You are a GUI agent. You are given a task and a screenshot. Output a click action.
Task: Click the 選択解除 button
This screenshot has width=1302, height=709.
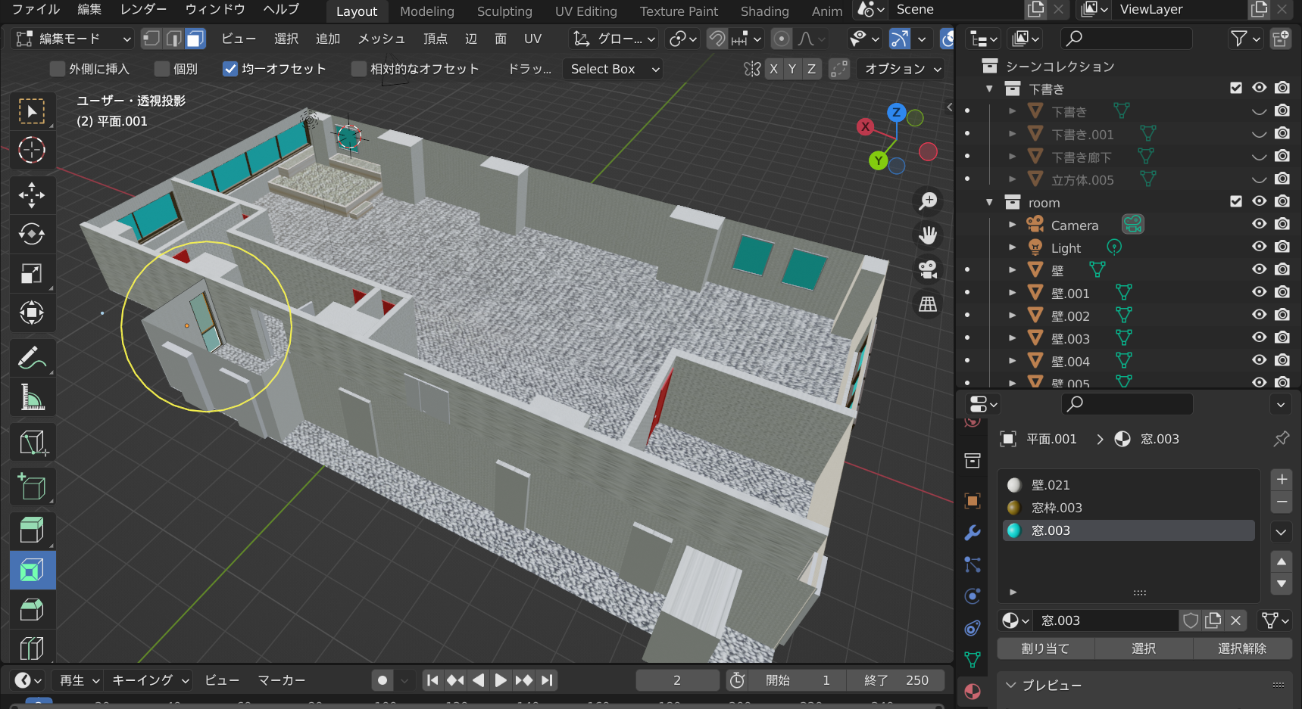pyautogui.click(x=1241, y=648)
